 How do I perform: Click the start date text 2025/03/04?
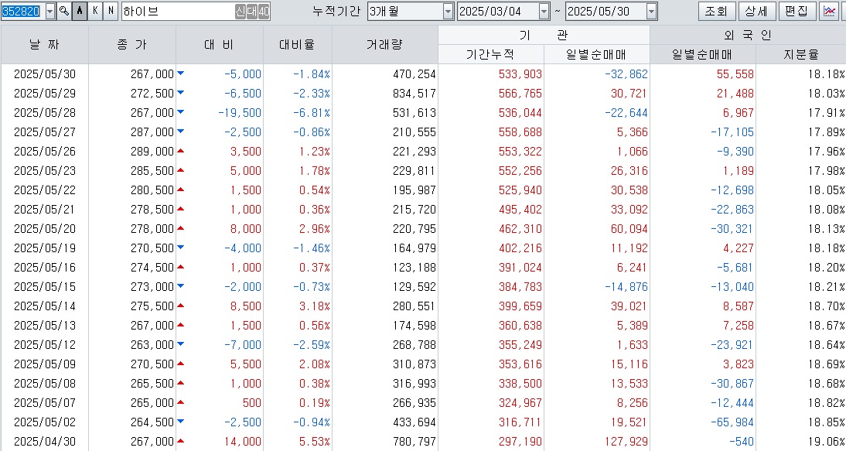pos(490,12)
